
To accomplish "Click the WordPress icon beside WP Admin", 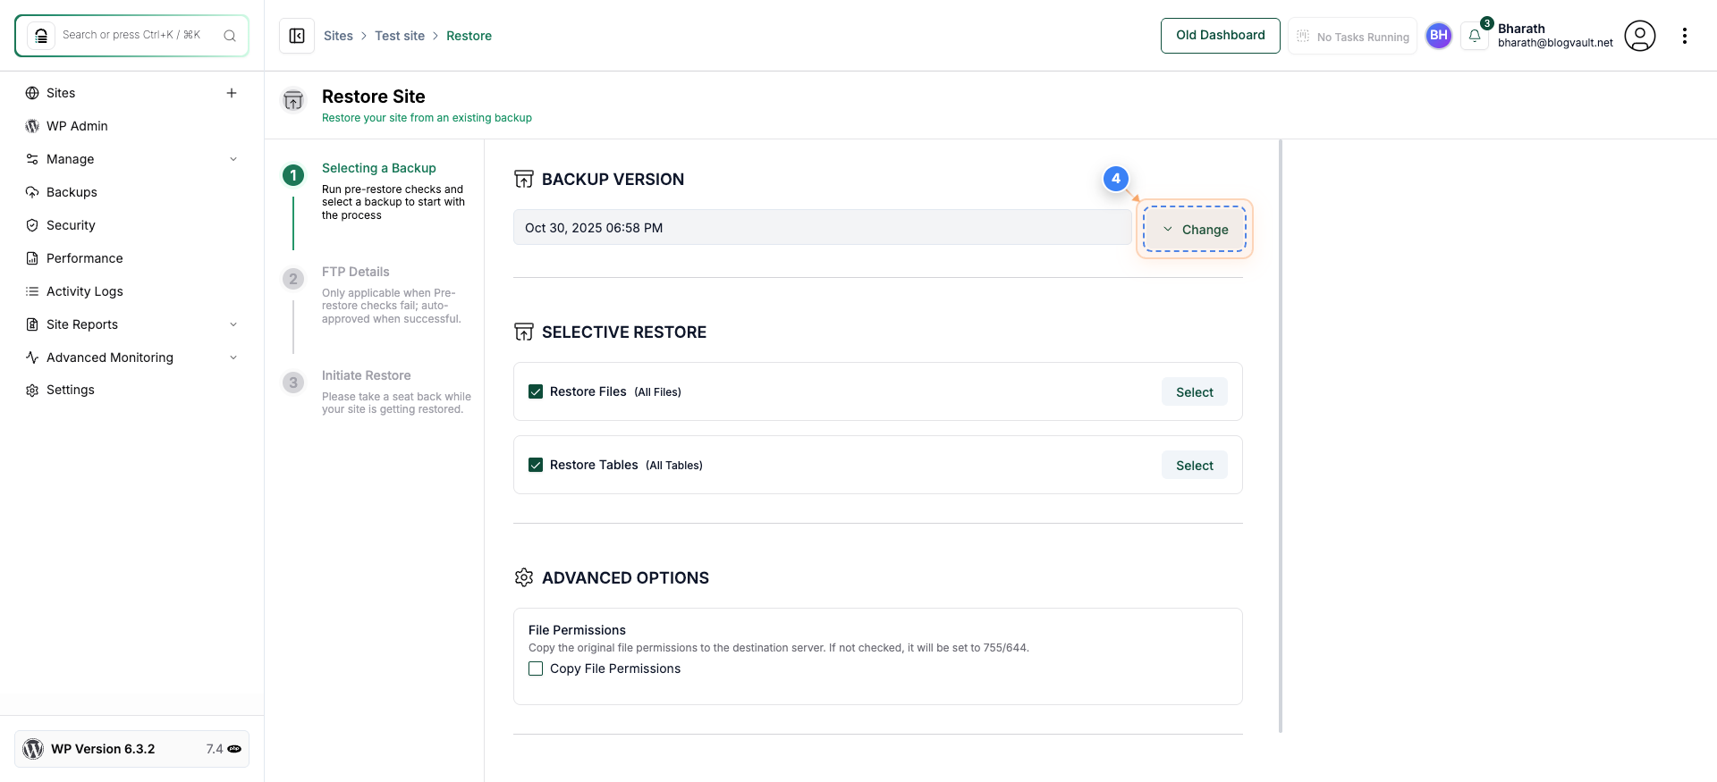I will click(x=32, y=126).
